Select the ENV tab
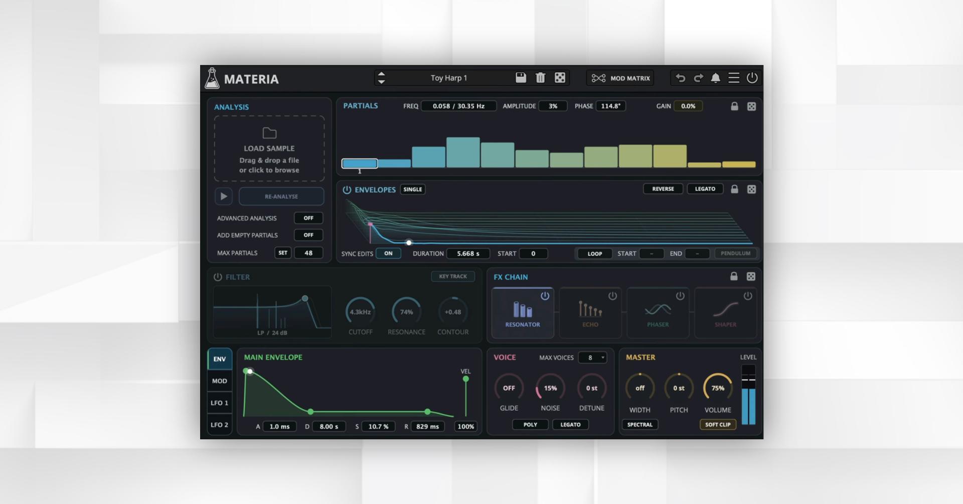 coord(220,359)
